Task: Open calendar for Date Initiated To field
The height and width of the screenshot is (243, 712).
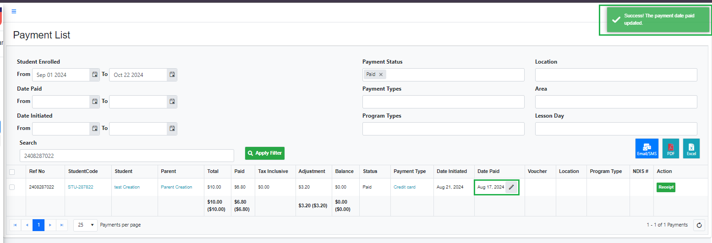Action: click(x=172, y=129)
